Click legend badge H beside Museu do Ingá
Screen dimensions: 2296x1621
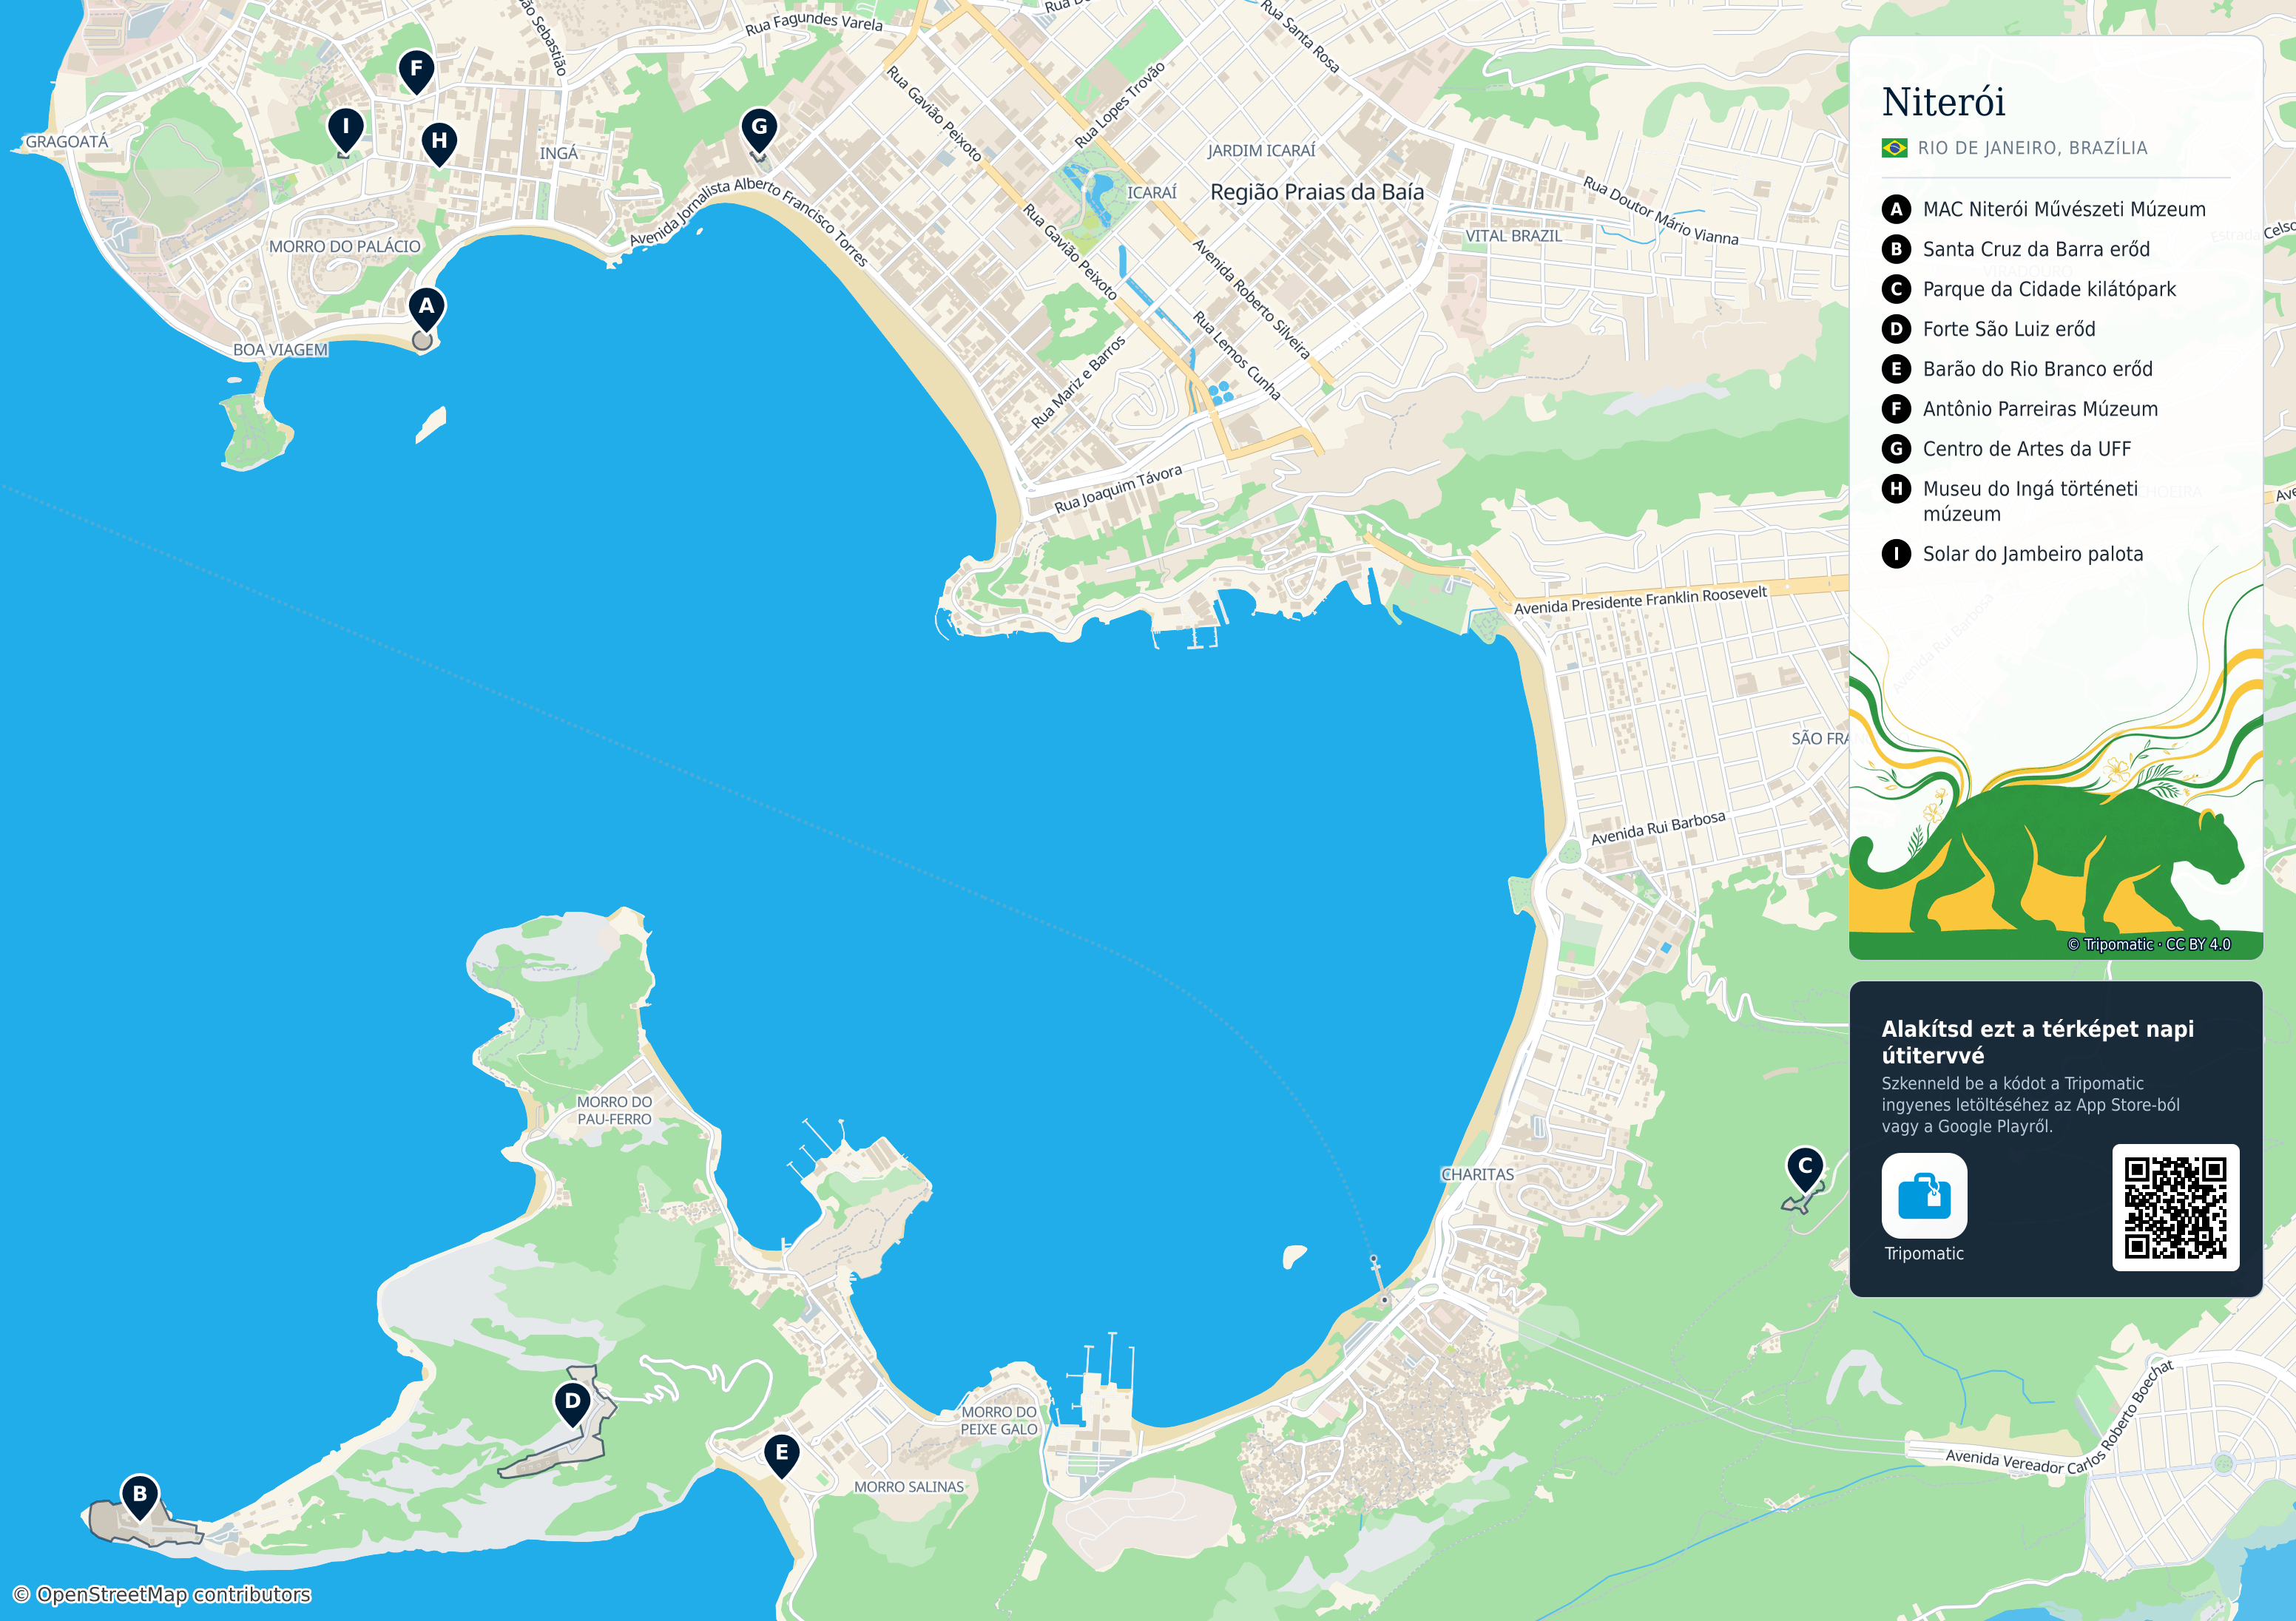pos(1896,489)
